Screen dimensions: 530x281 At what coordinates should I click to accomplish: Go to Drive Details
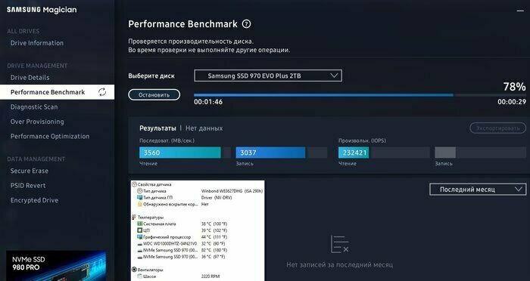click(x=30, y=78)
